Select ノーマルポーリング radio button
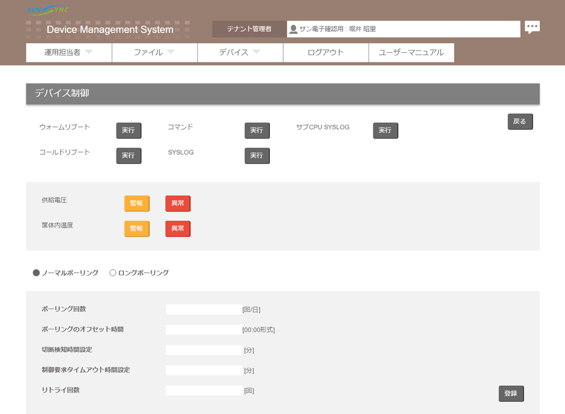Image resolution: width=565 pixels, height=414 pixels. [37, 273]
